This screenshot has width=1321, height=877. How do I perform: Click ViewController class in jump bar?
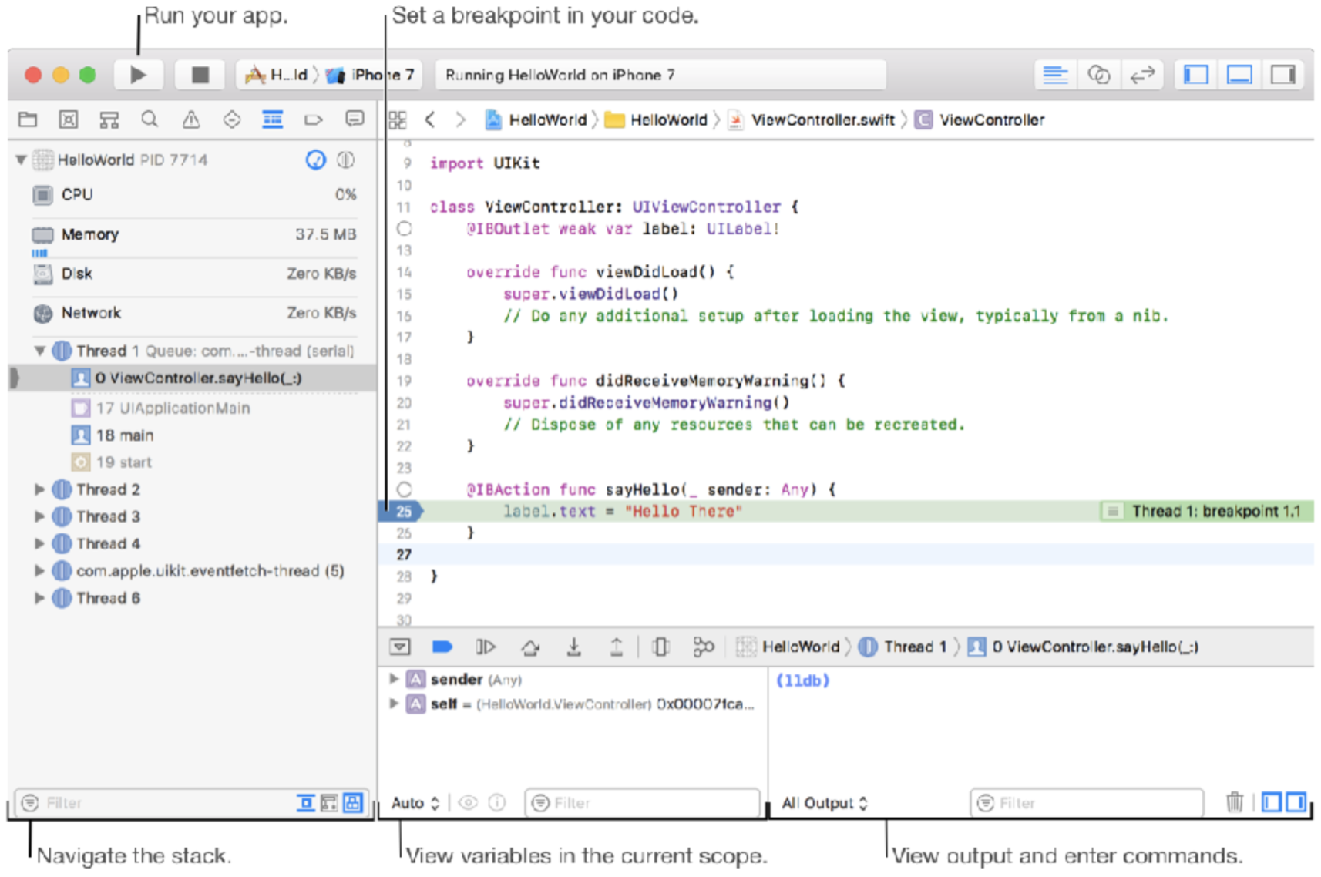click(980, 120)
